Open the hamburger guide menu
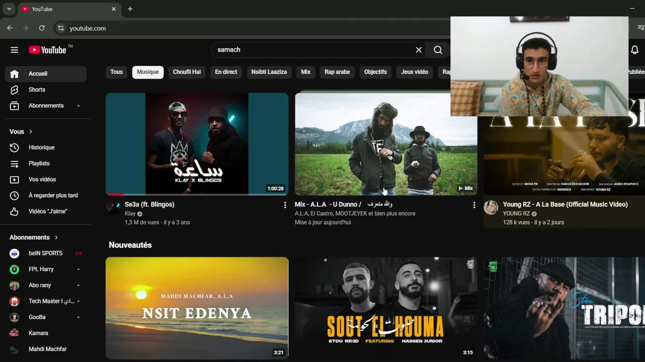This screenshot has height=362, width=645. click(x=14, y=50)
